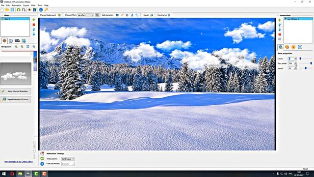Toggle the checkbox on the Clouds animation item
Viewport: 314px width, 177px height.
click(x=286, y=19)
